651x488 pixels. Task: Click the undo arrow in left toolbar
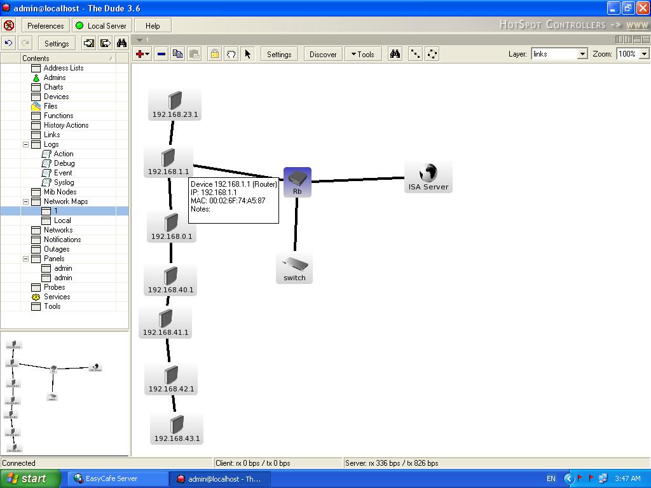pyautogui.click(x=9, y=43)
